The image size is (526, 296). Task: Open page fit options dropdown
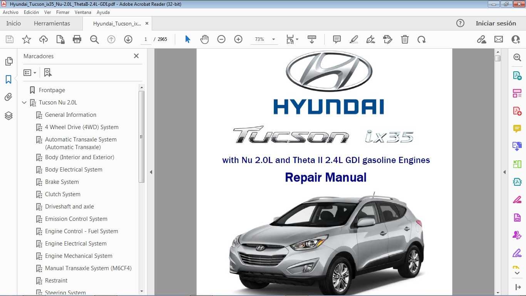pyautogui.click(x=292, y=39)
